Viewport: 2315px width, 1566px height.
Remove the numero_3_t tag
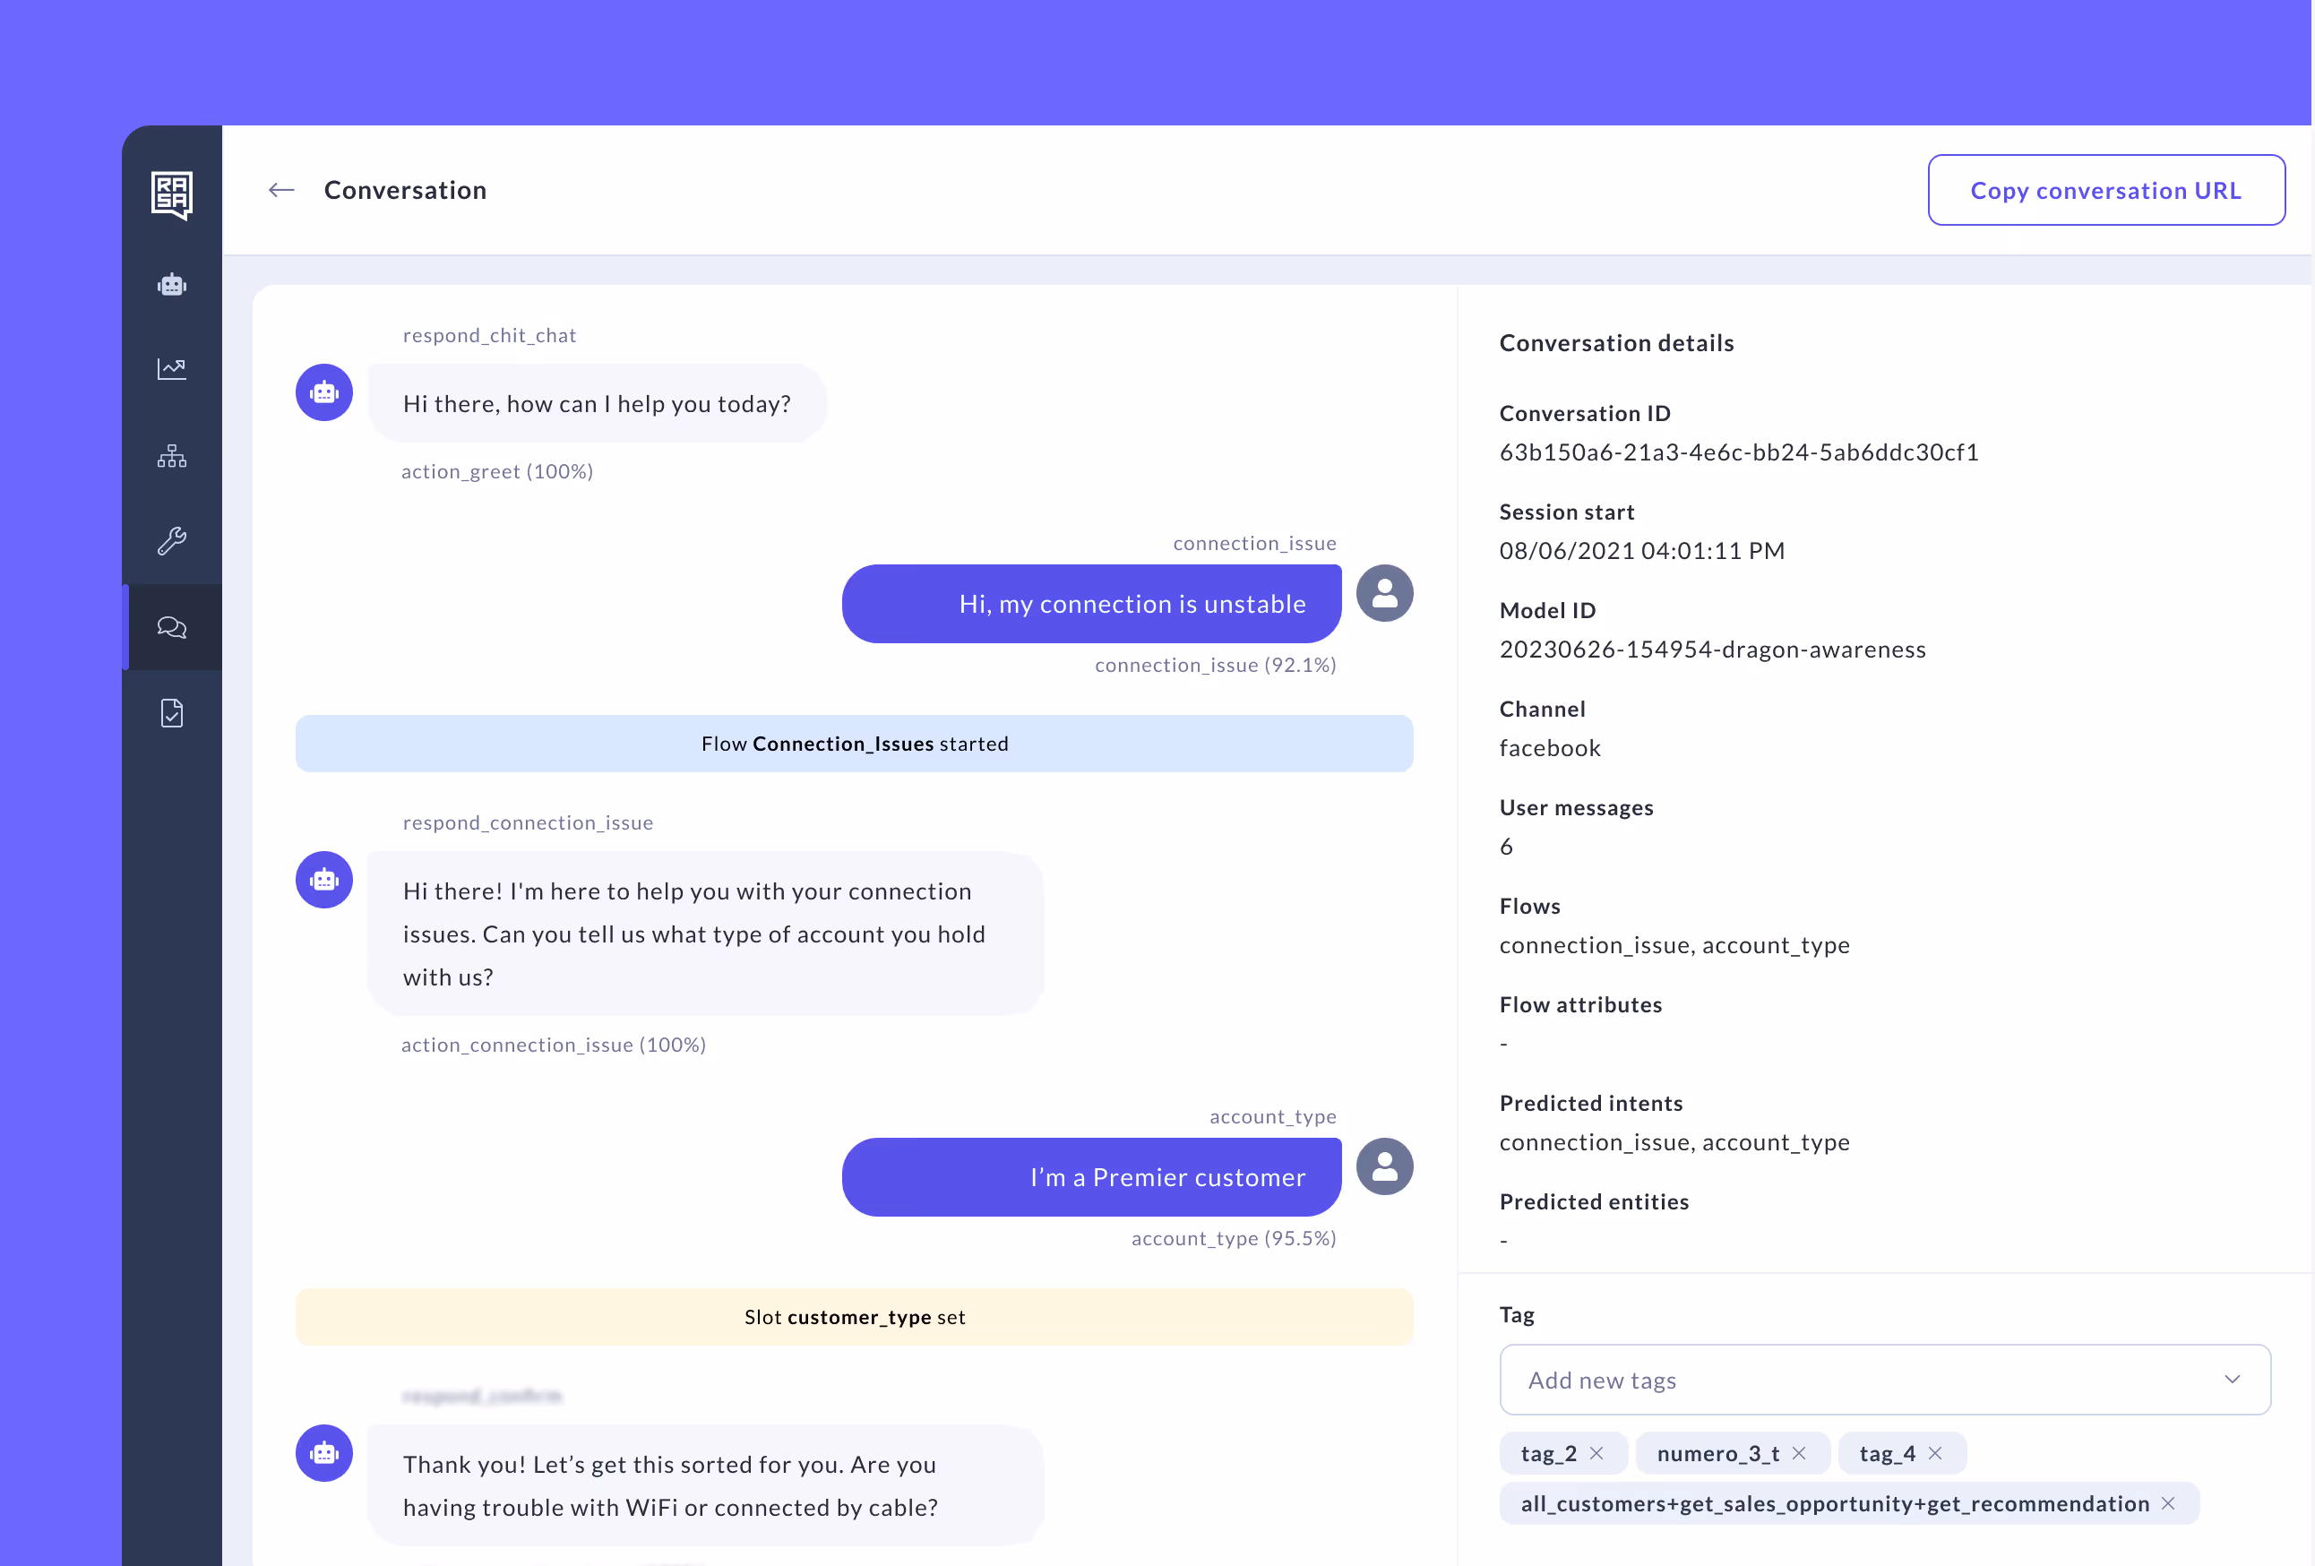click(x=1799, y=1453)
